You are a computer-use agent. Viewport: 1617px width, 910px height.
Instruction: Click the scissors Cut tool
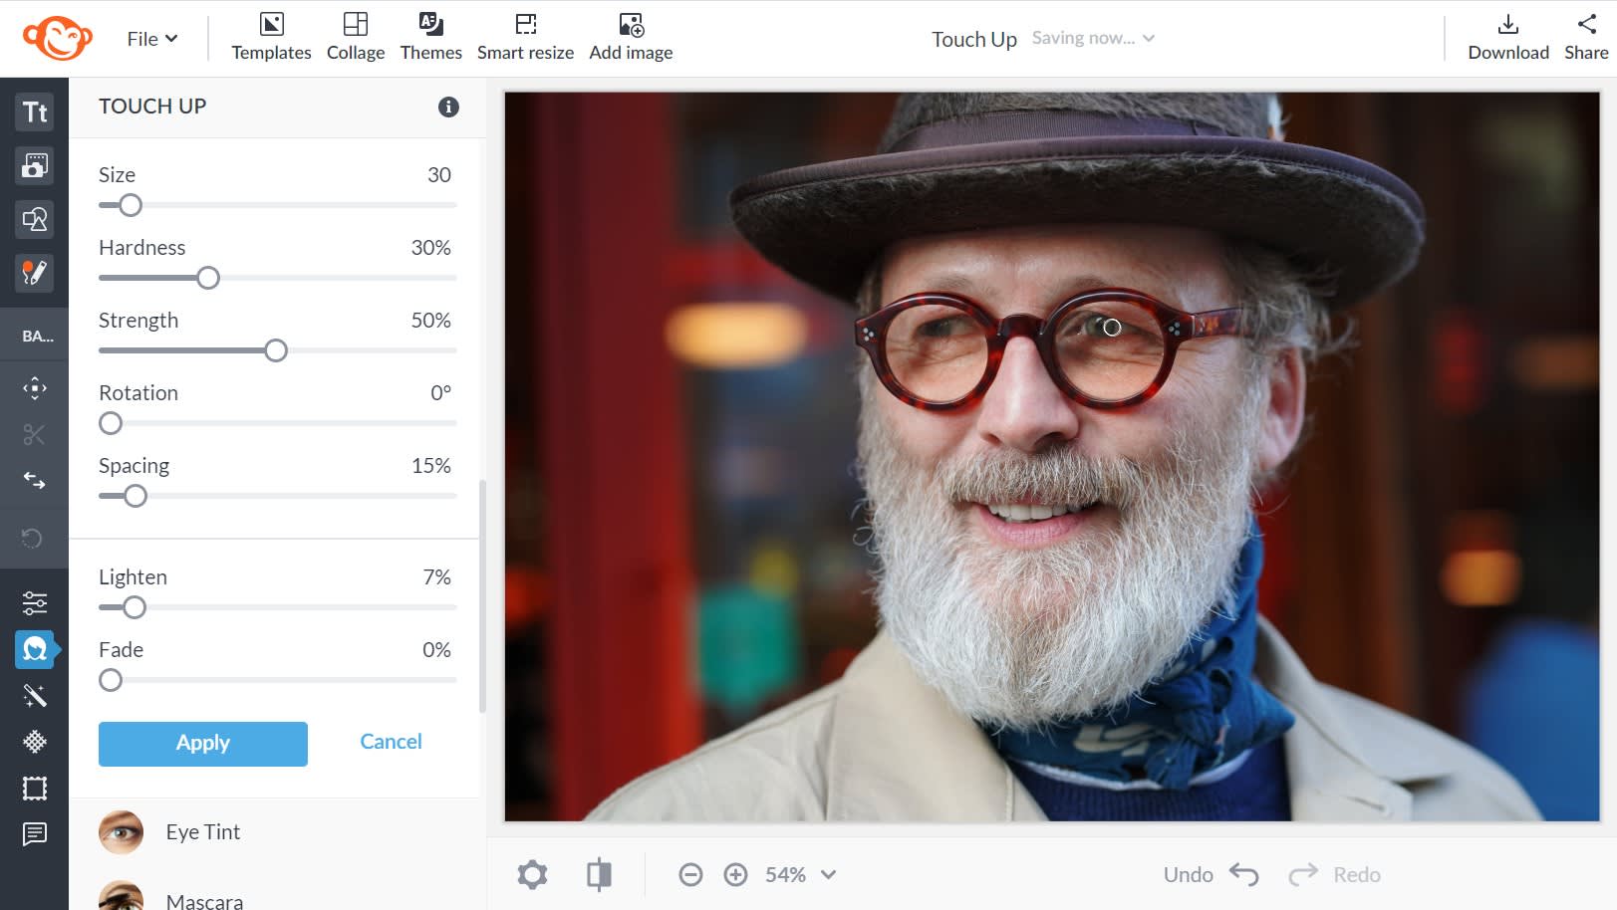pyautogui.click(x=35, y=434)
